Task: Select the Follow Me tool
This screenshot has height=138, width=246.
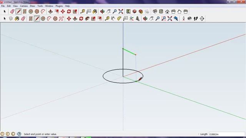Action: [x=87, y=19]
